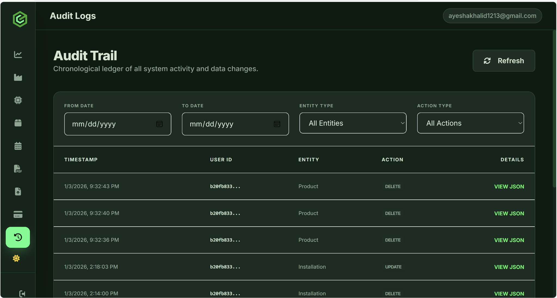This screenshot has width=557, height=298.
Task: Open the analytics line chart sidebar icon
Action: coord(18,55)
